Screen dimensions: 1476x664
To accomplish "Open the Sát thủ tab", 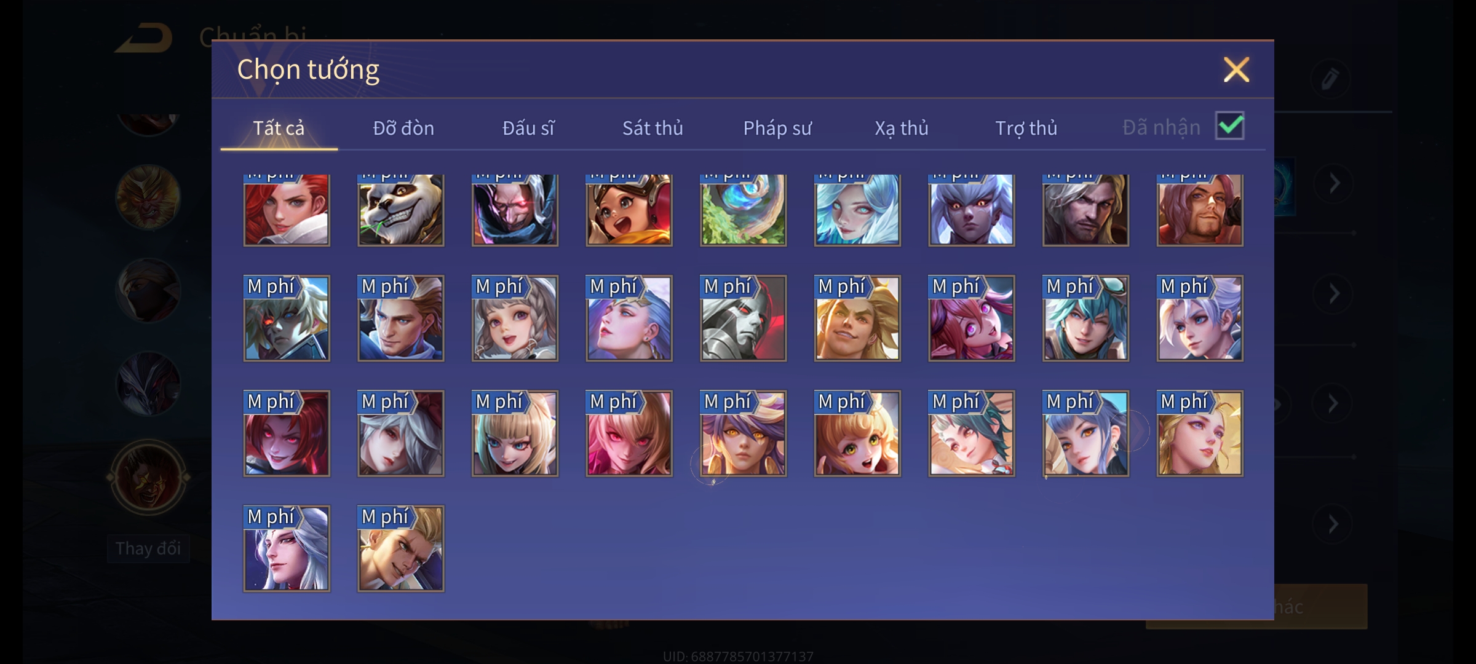I will [x=653, y=128].
